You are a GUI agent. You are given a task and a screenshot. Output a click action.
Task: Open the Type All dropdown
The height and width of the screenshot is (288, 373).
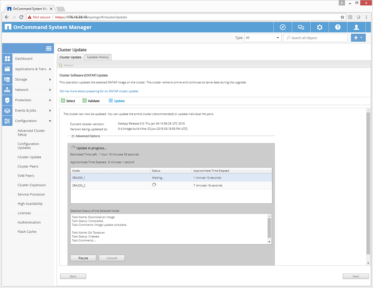(262, 38)
